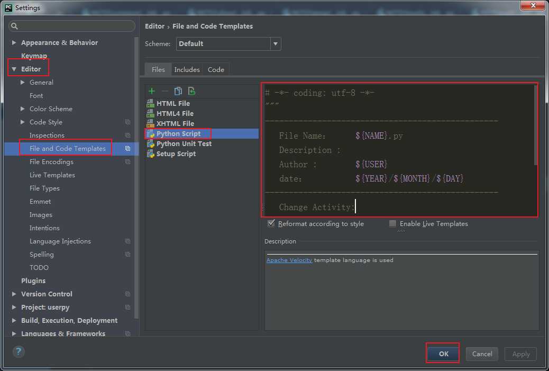This screenshot has height=371, width=549.
Task: Click the OK button
Action: coord(443,354)
